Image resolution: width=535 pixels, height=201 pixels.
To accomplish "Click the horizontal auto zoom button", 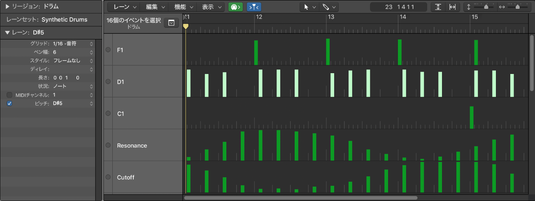I will [x=452, y=7].
